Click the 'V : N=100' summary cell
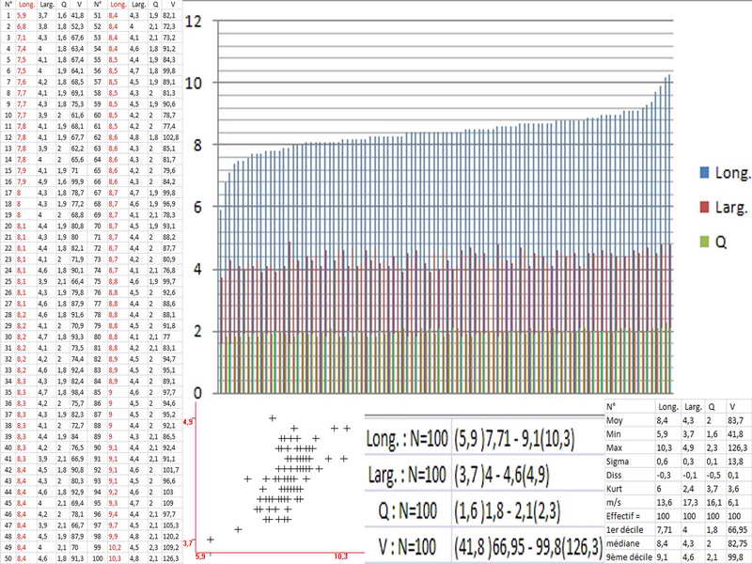Viewport: 752px width, 564px height. pyautogui.click(x=407, y=542)
